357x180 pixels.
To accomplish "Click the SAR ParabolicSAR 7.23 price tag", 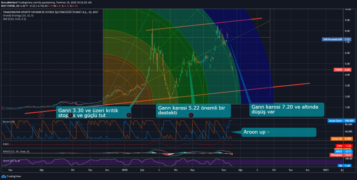I will click(337, 40).
